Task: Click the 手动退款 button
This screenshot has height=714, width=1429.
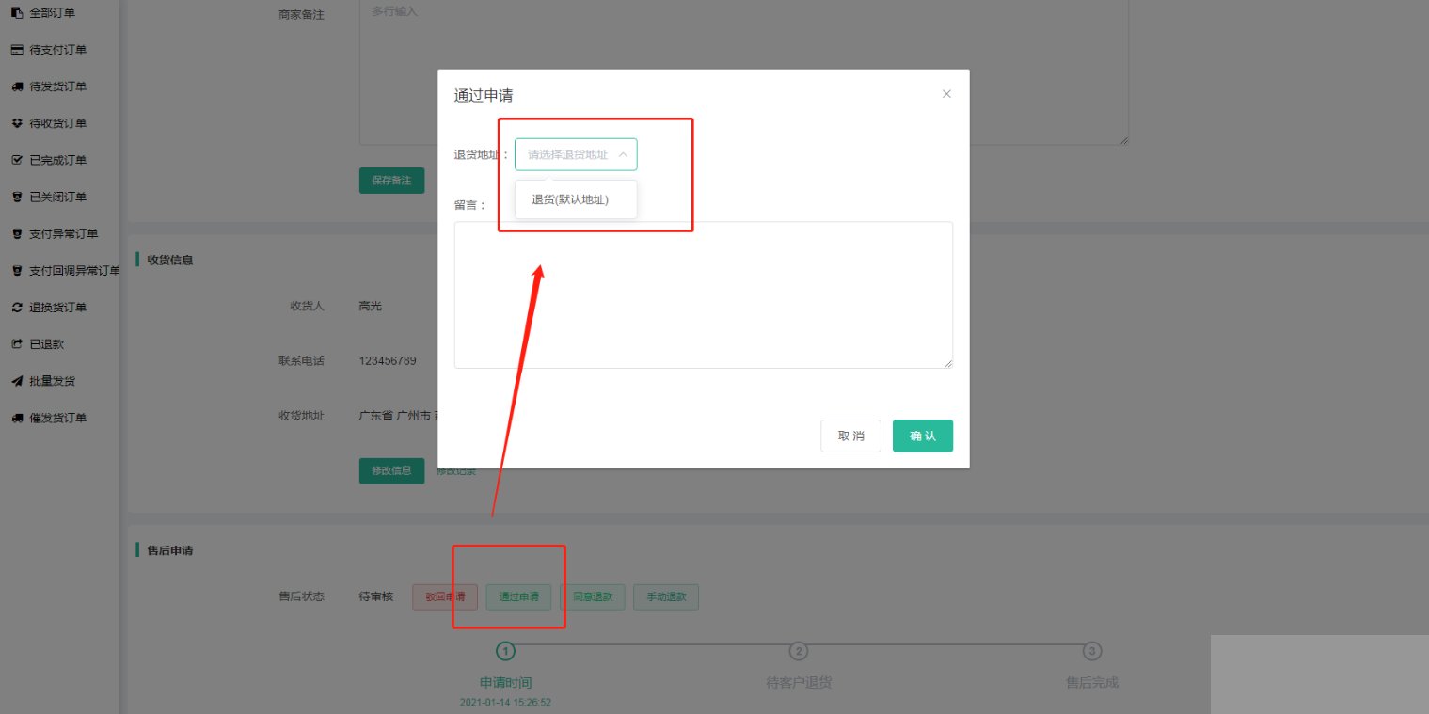Action: (666, 596)
